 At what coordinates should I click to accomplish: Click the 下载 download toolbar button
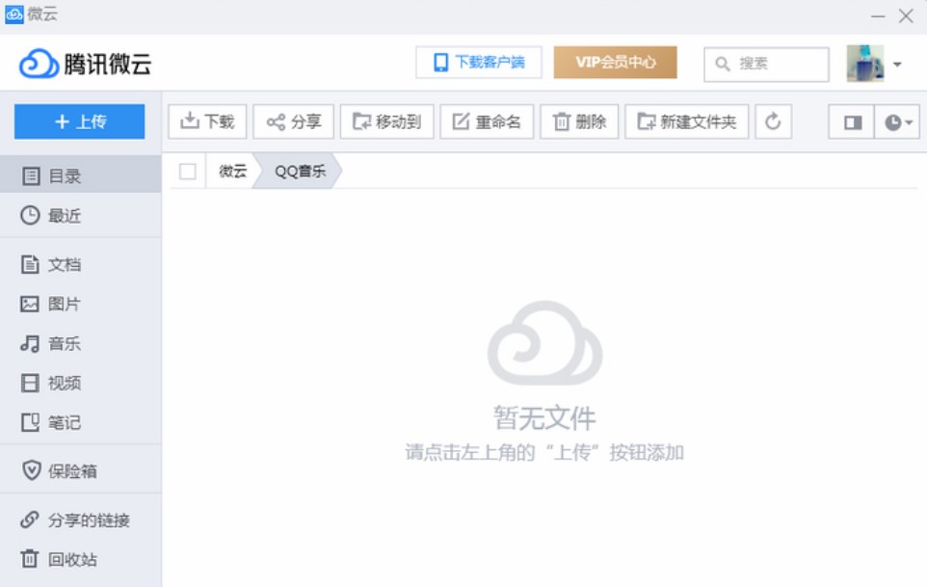tap(207, 121)
